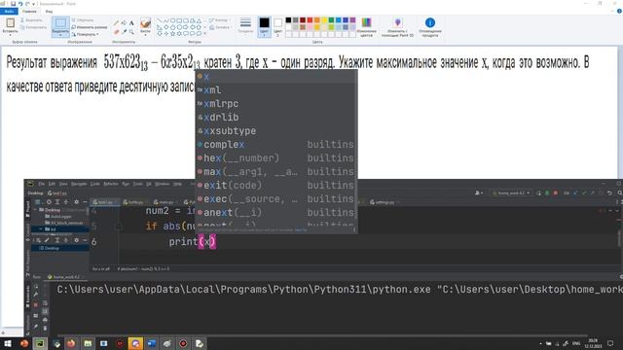Choose 'complex' builtins suggestion
The image size is (623, 350).
click(276, 145)
